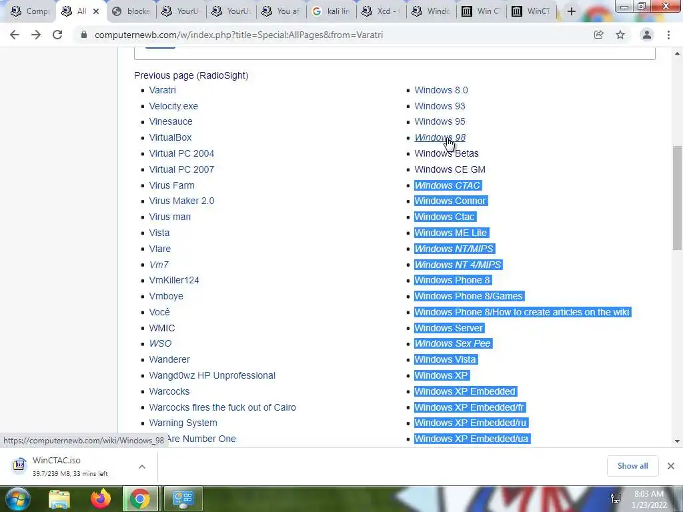
Task: Bookmark this page with the star icon
Action: pos(620,35)
